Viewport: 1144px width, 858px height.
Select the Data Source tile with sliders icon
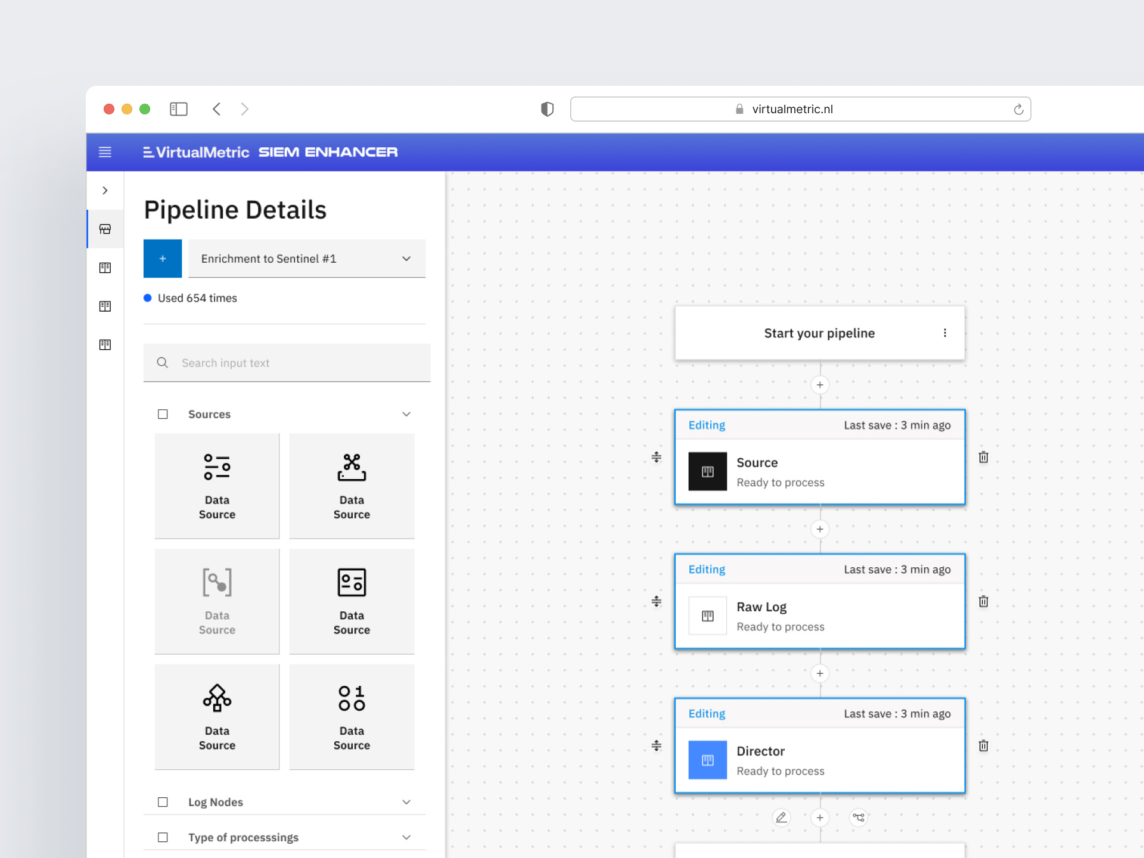pyautogui.click(x=217, y=486)
